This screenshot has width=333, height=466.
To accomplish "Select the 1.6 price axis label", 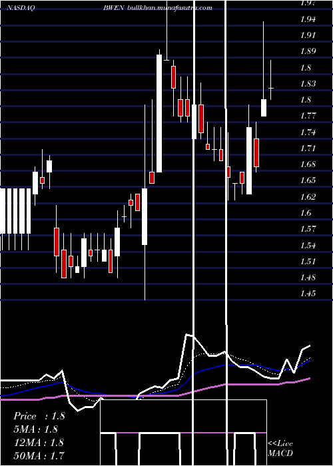I will [x=306, y=213].
